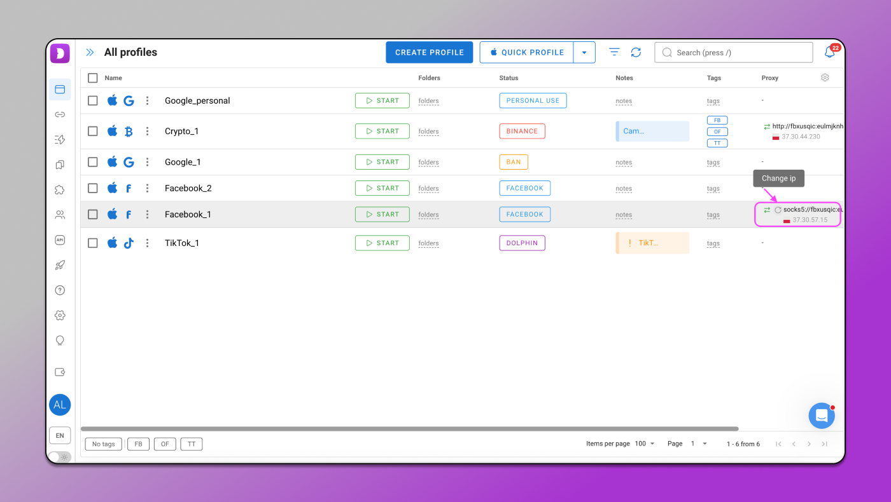This screenshot has height=502, width=891.
Task: Click the Create Profile button
Action: [x=429, y=53]
